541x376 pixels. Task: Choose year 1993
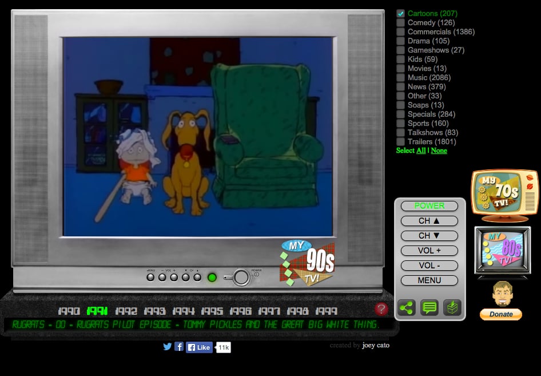click(x=154, y=311)
